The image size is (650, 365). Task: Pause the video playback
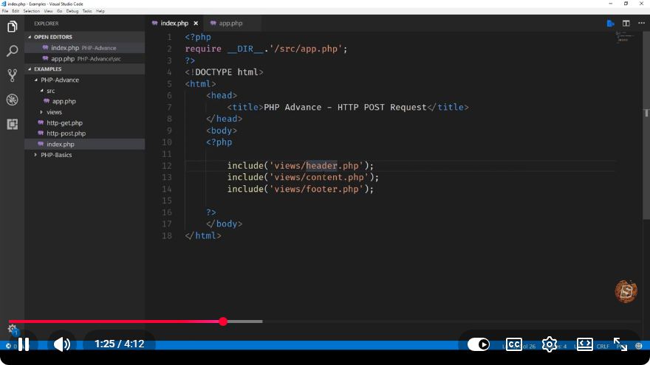pyautogui.click(x=24, y=344)
